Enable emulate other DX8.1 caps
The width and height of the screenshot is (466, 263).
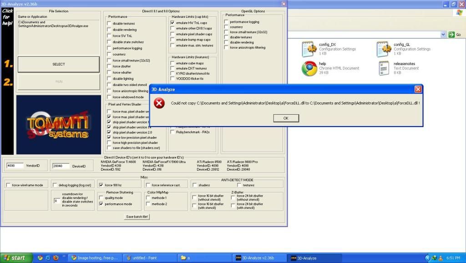coord(172,28)
